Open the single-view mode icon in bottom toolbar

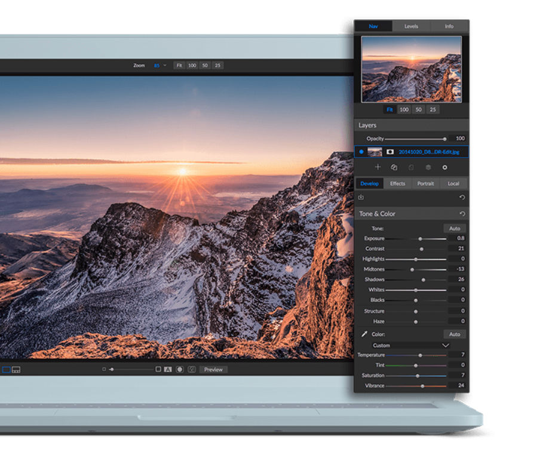pos(6,369)
